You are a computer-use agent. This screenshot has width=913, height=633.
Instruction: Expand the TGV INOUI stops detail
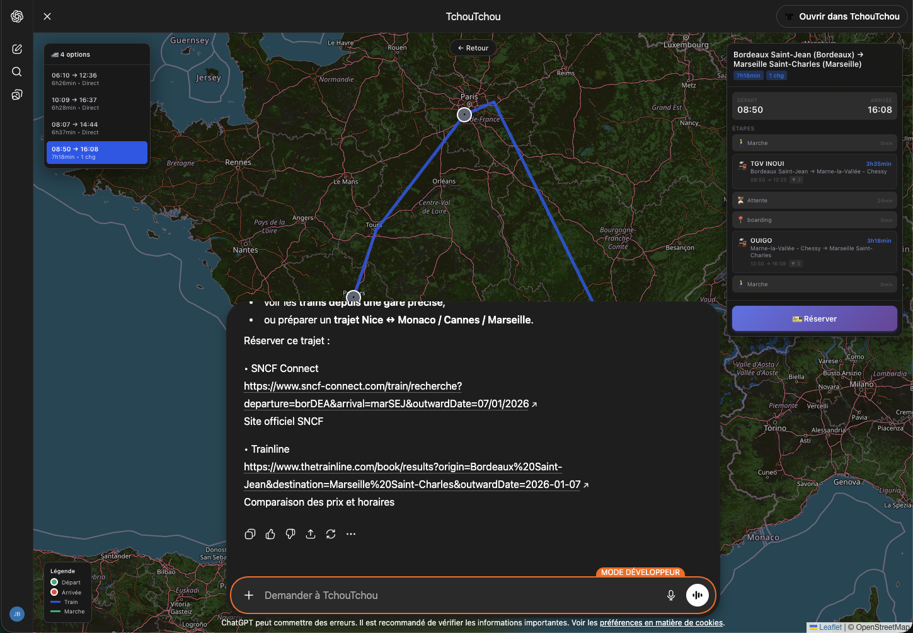796,180
